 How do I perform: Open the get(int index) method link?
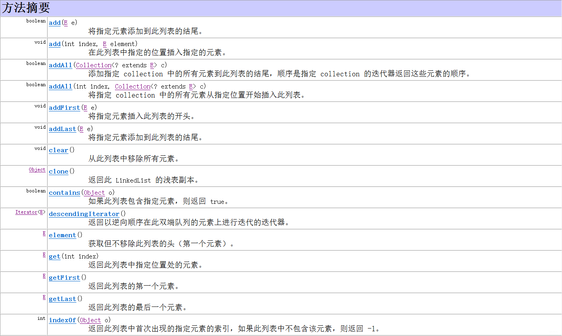click(55, 257)
